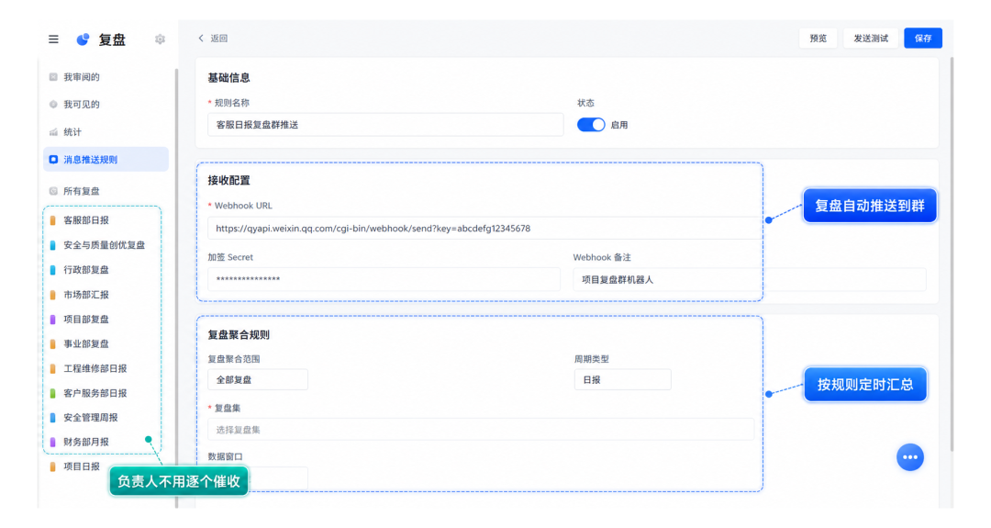The height and width of the screenshot is (528, 991).
Task: Click the green icon beside 客户服务部日报
Action: tap(52, 393)
